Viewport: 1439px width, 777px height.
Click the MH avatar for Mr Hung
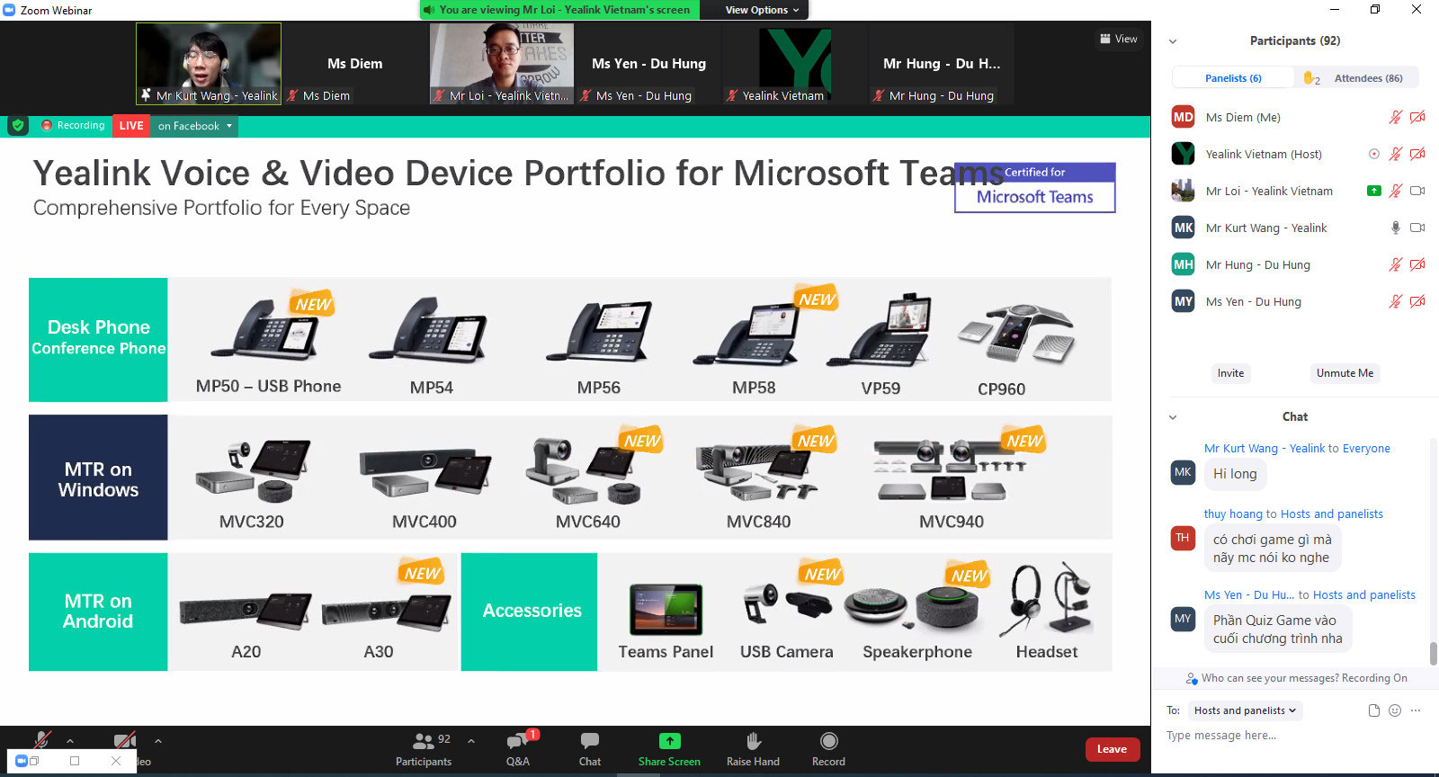(x=1184, y=264)
